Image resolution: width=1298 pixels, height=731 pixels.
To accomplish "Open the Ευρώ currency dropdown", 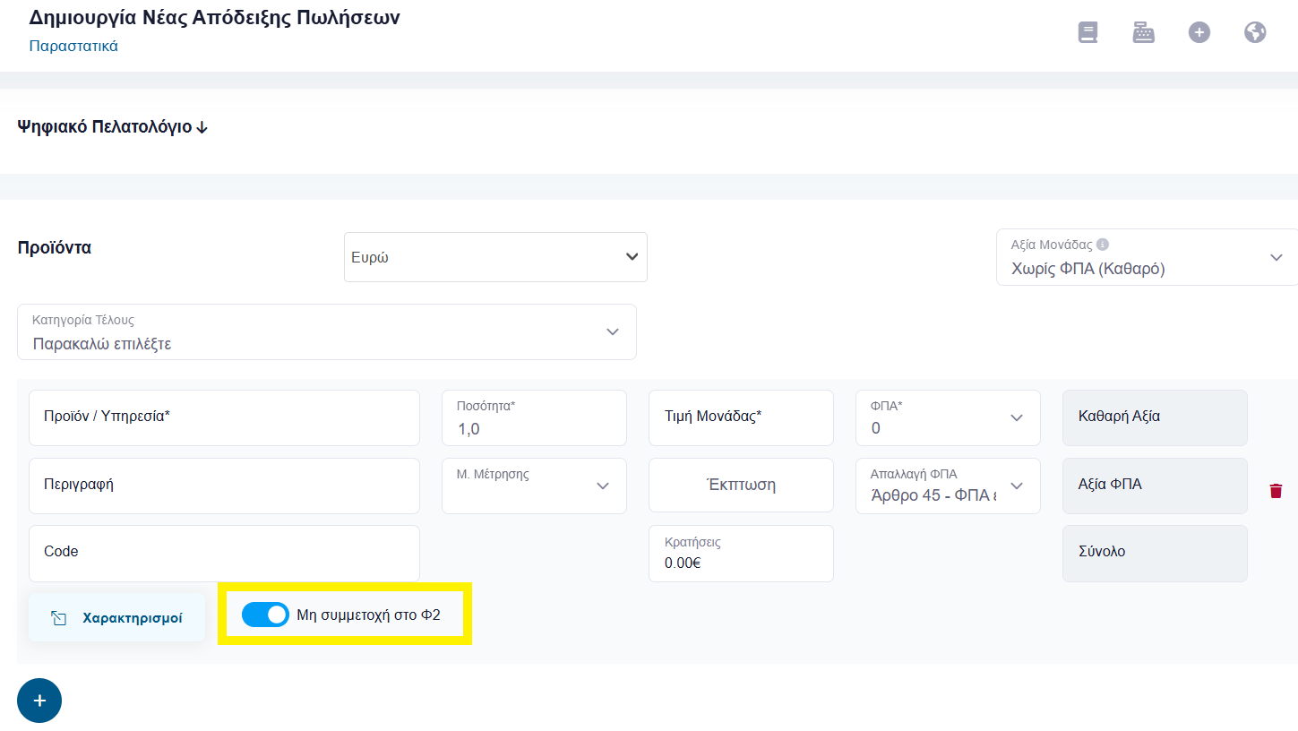I will 495,257.
